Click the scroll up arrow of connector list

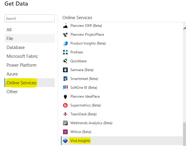(185, 28)
